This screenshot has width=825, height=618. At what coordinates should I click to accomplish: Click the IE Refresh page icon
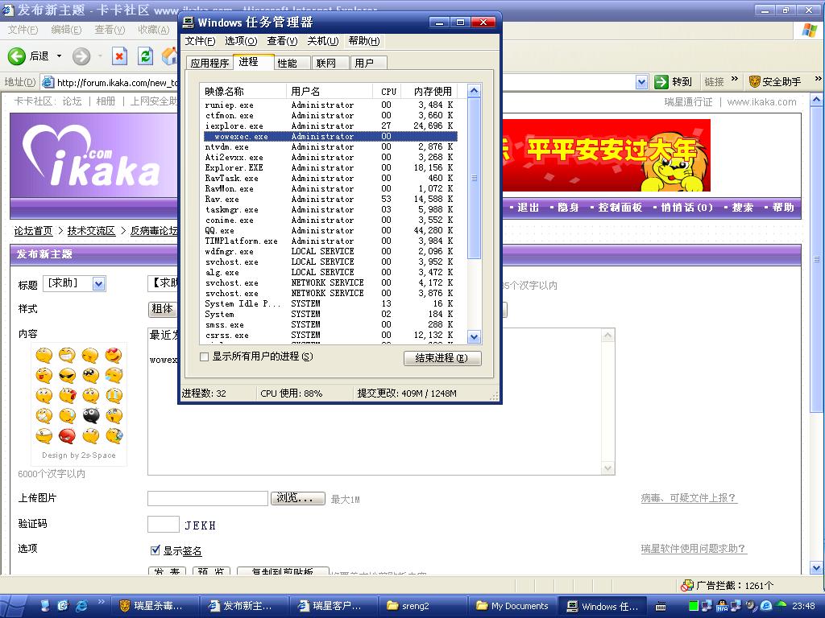tap(145, 56)
